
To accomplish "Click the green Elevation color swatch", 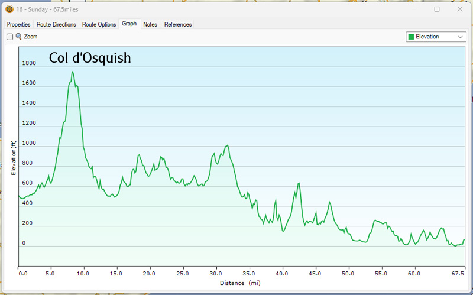I will tap(411, 37).
